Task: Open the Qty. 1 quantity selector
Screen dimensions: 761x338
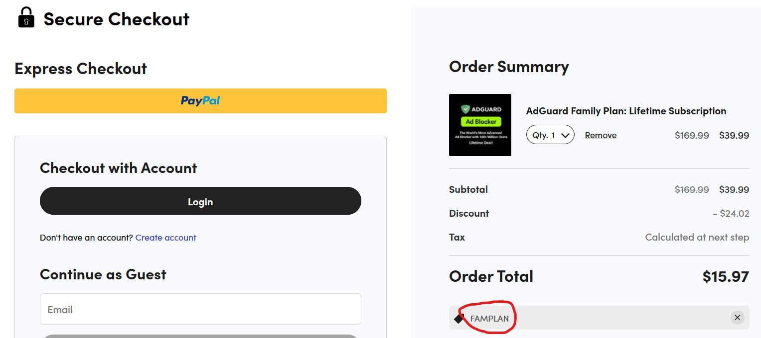Action: [x=550, y=135]
